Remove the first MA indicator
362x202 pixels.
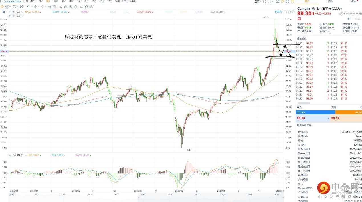[x=14, y=12]
